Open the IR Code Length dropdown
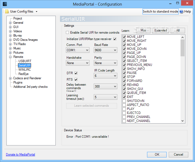The height and width of the screenshot is (162, 195). click(x=106, y=76)
